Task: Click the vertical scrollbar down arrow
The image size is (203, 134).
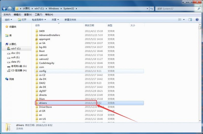Action: [200, 121]
